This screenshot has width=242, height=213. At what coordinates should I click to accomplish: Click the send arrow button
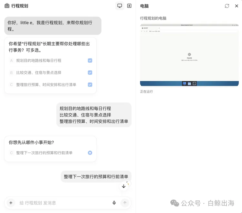(x=125, y=203)
